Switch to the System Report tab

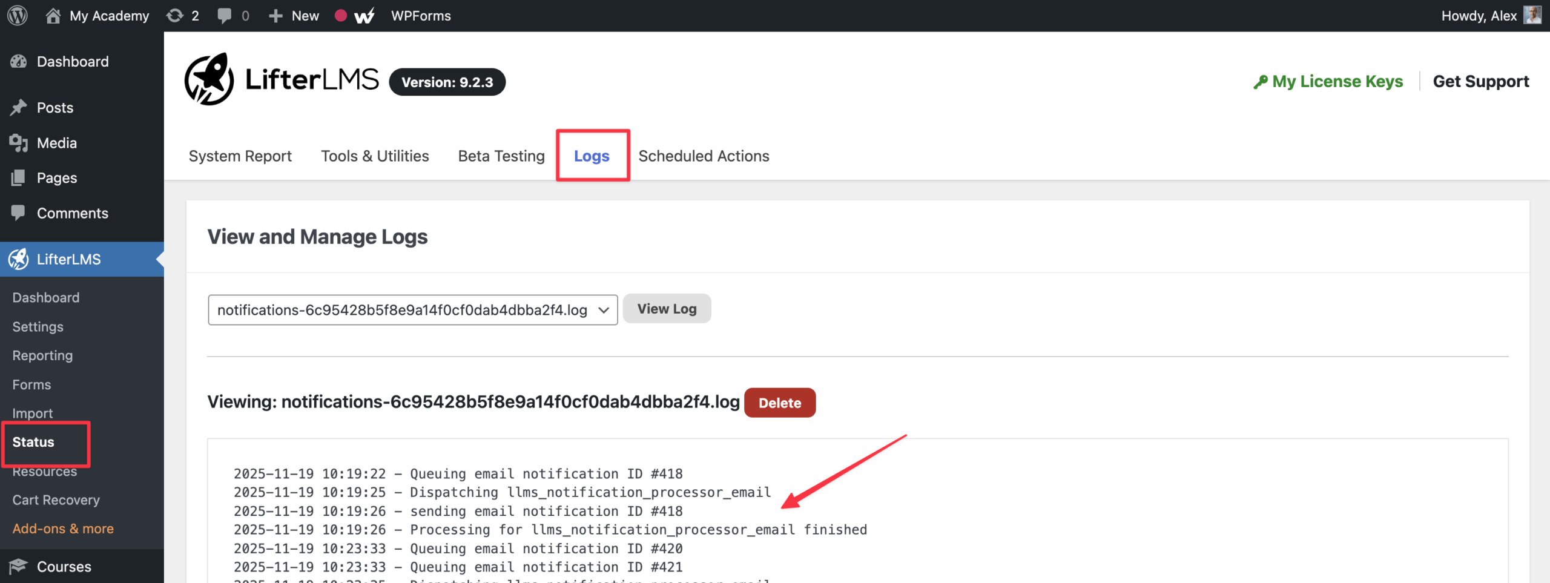(x=240, y=156)
